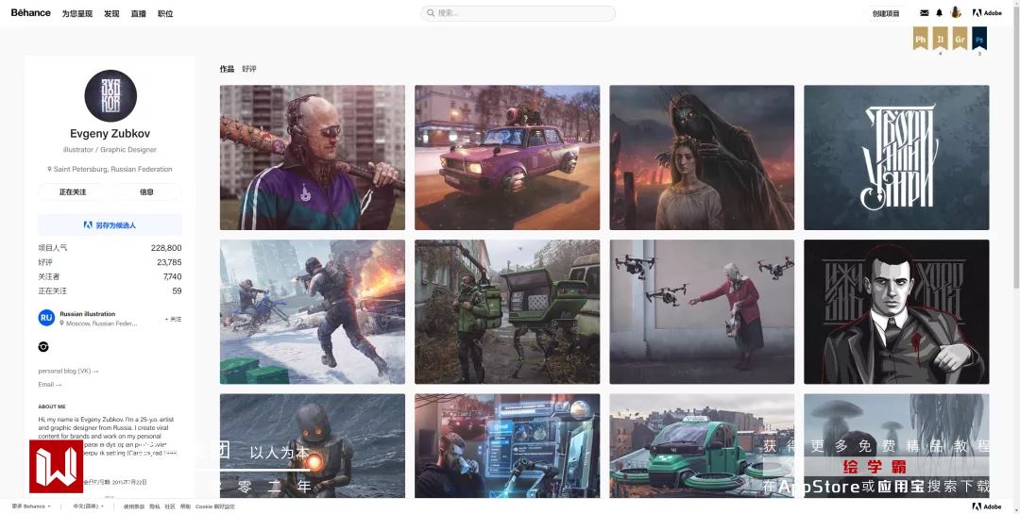Image resolution: width=1020 pixels, height=514 pixels.
Task: Click the round black social link icon
Action: click(x=43, y=347)
